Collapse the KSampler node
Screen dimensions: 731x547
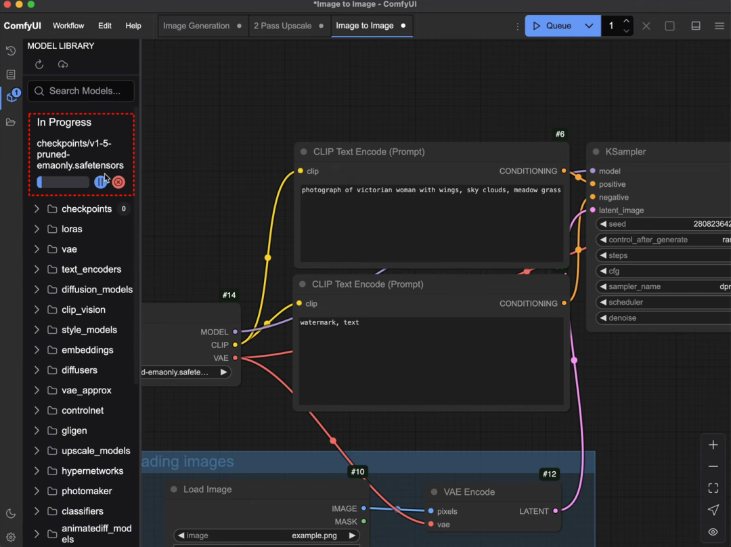point(596,152)
